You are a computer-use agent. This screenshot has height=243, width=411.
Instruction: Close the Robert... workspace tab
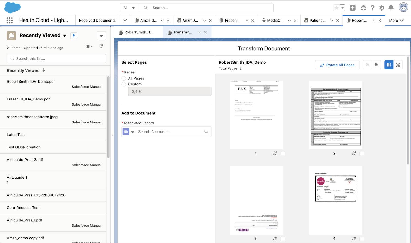(380, 21)
